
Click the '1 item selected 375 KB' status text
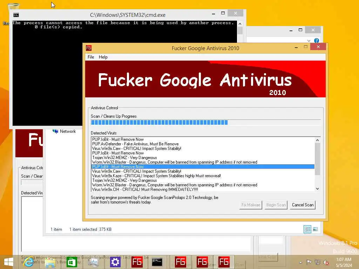tap(90, 229)
